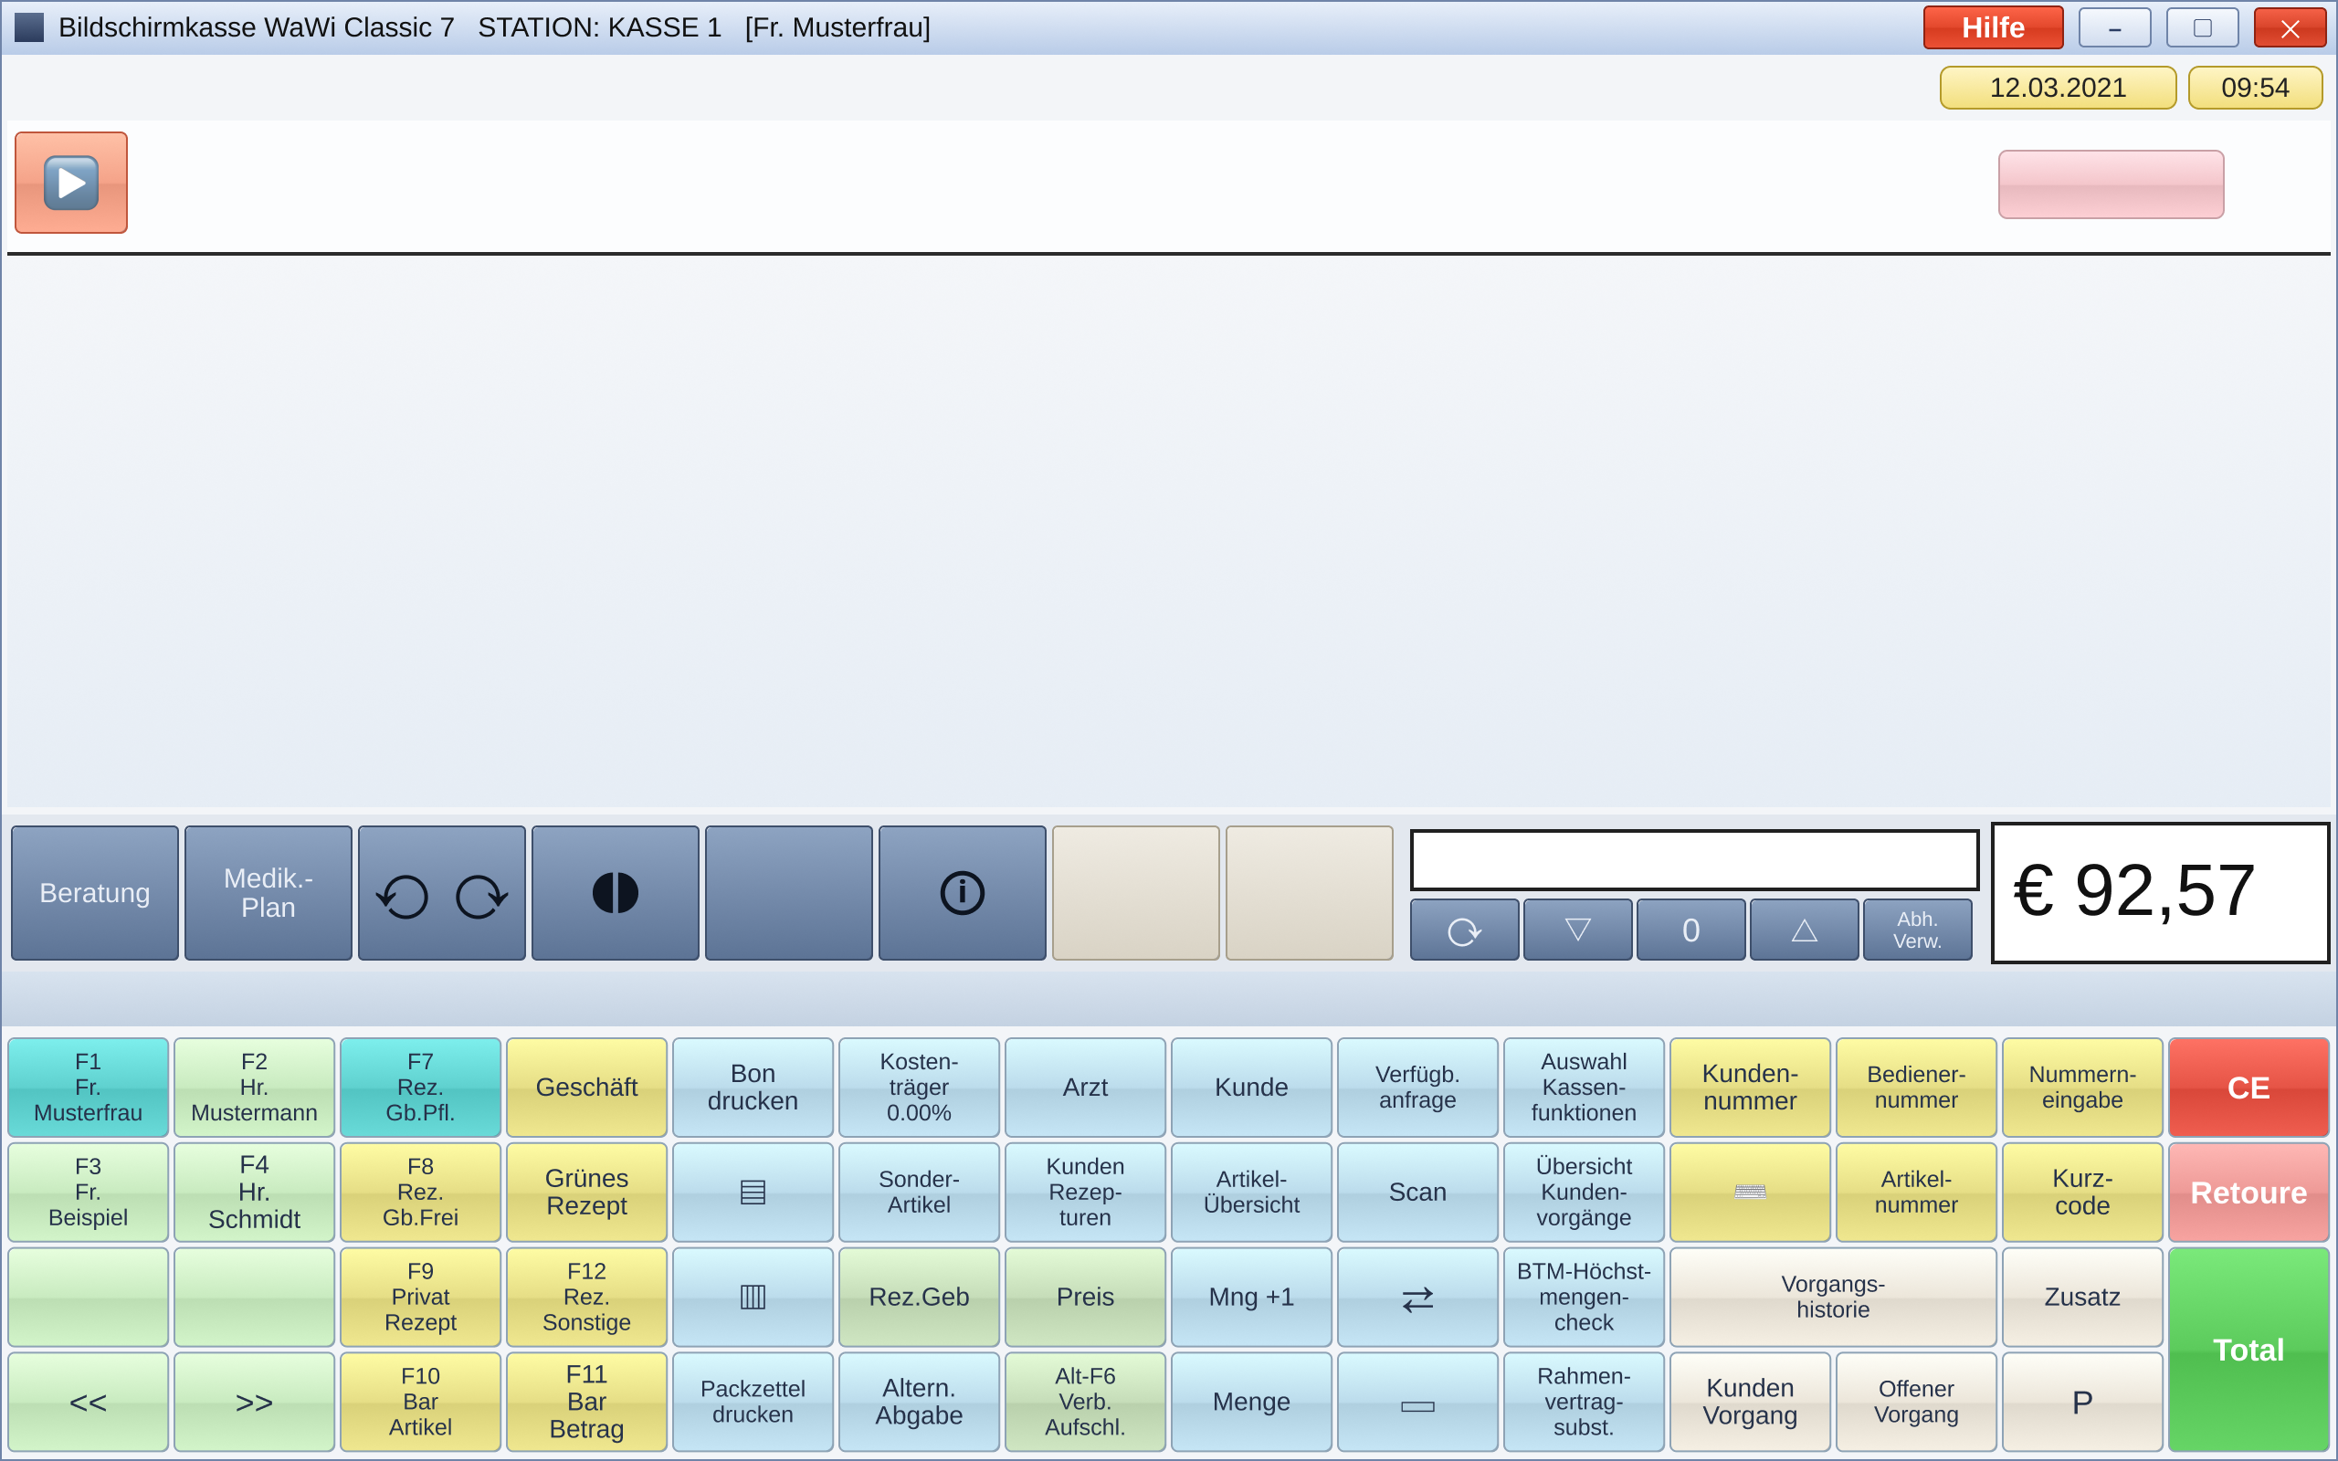The width and height of the screenshot is (2338, 1461).
Task: Select operator F3 Fr. Beispiel
Action: coord(88,1193)
